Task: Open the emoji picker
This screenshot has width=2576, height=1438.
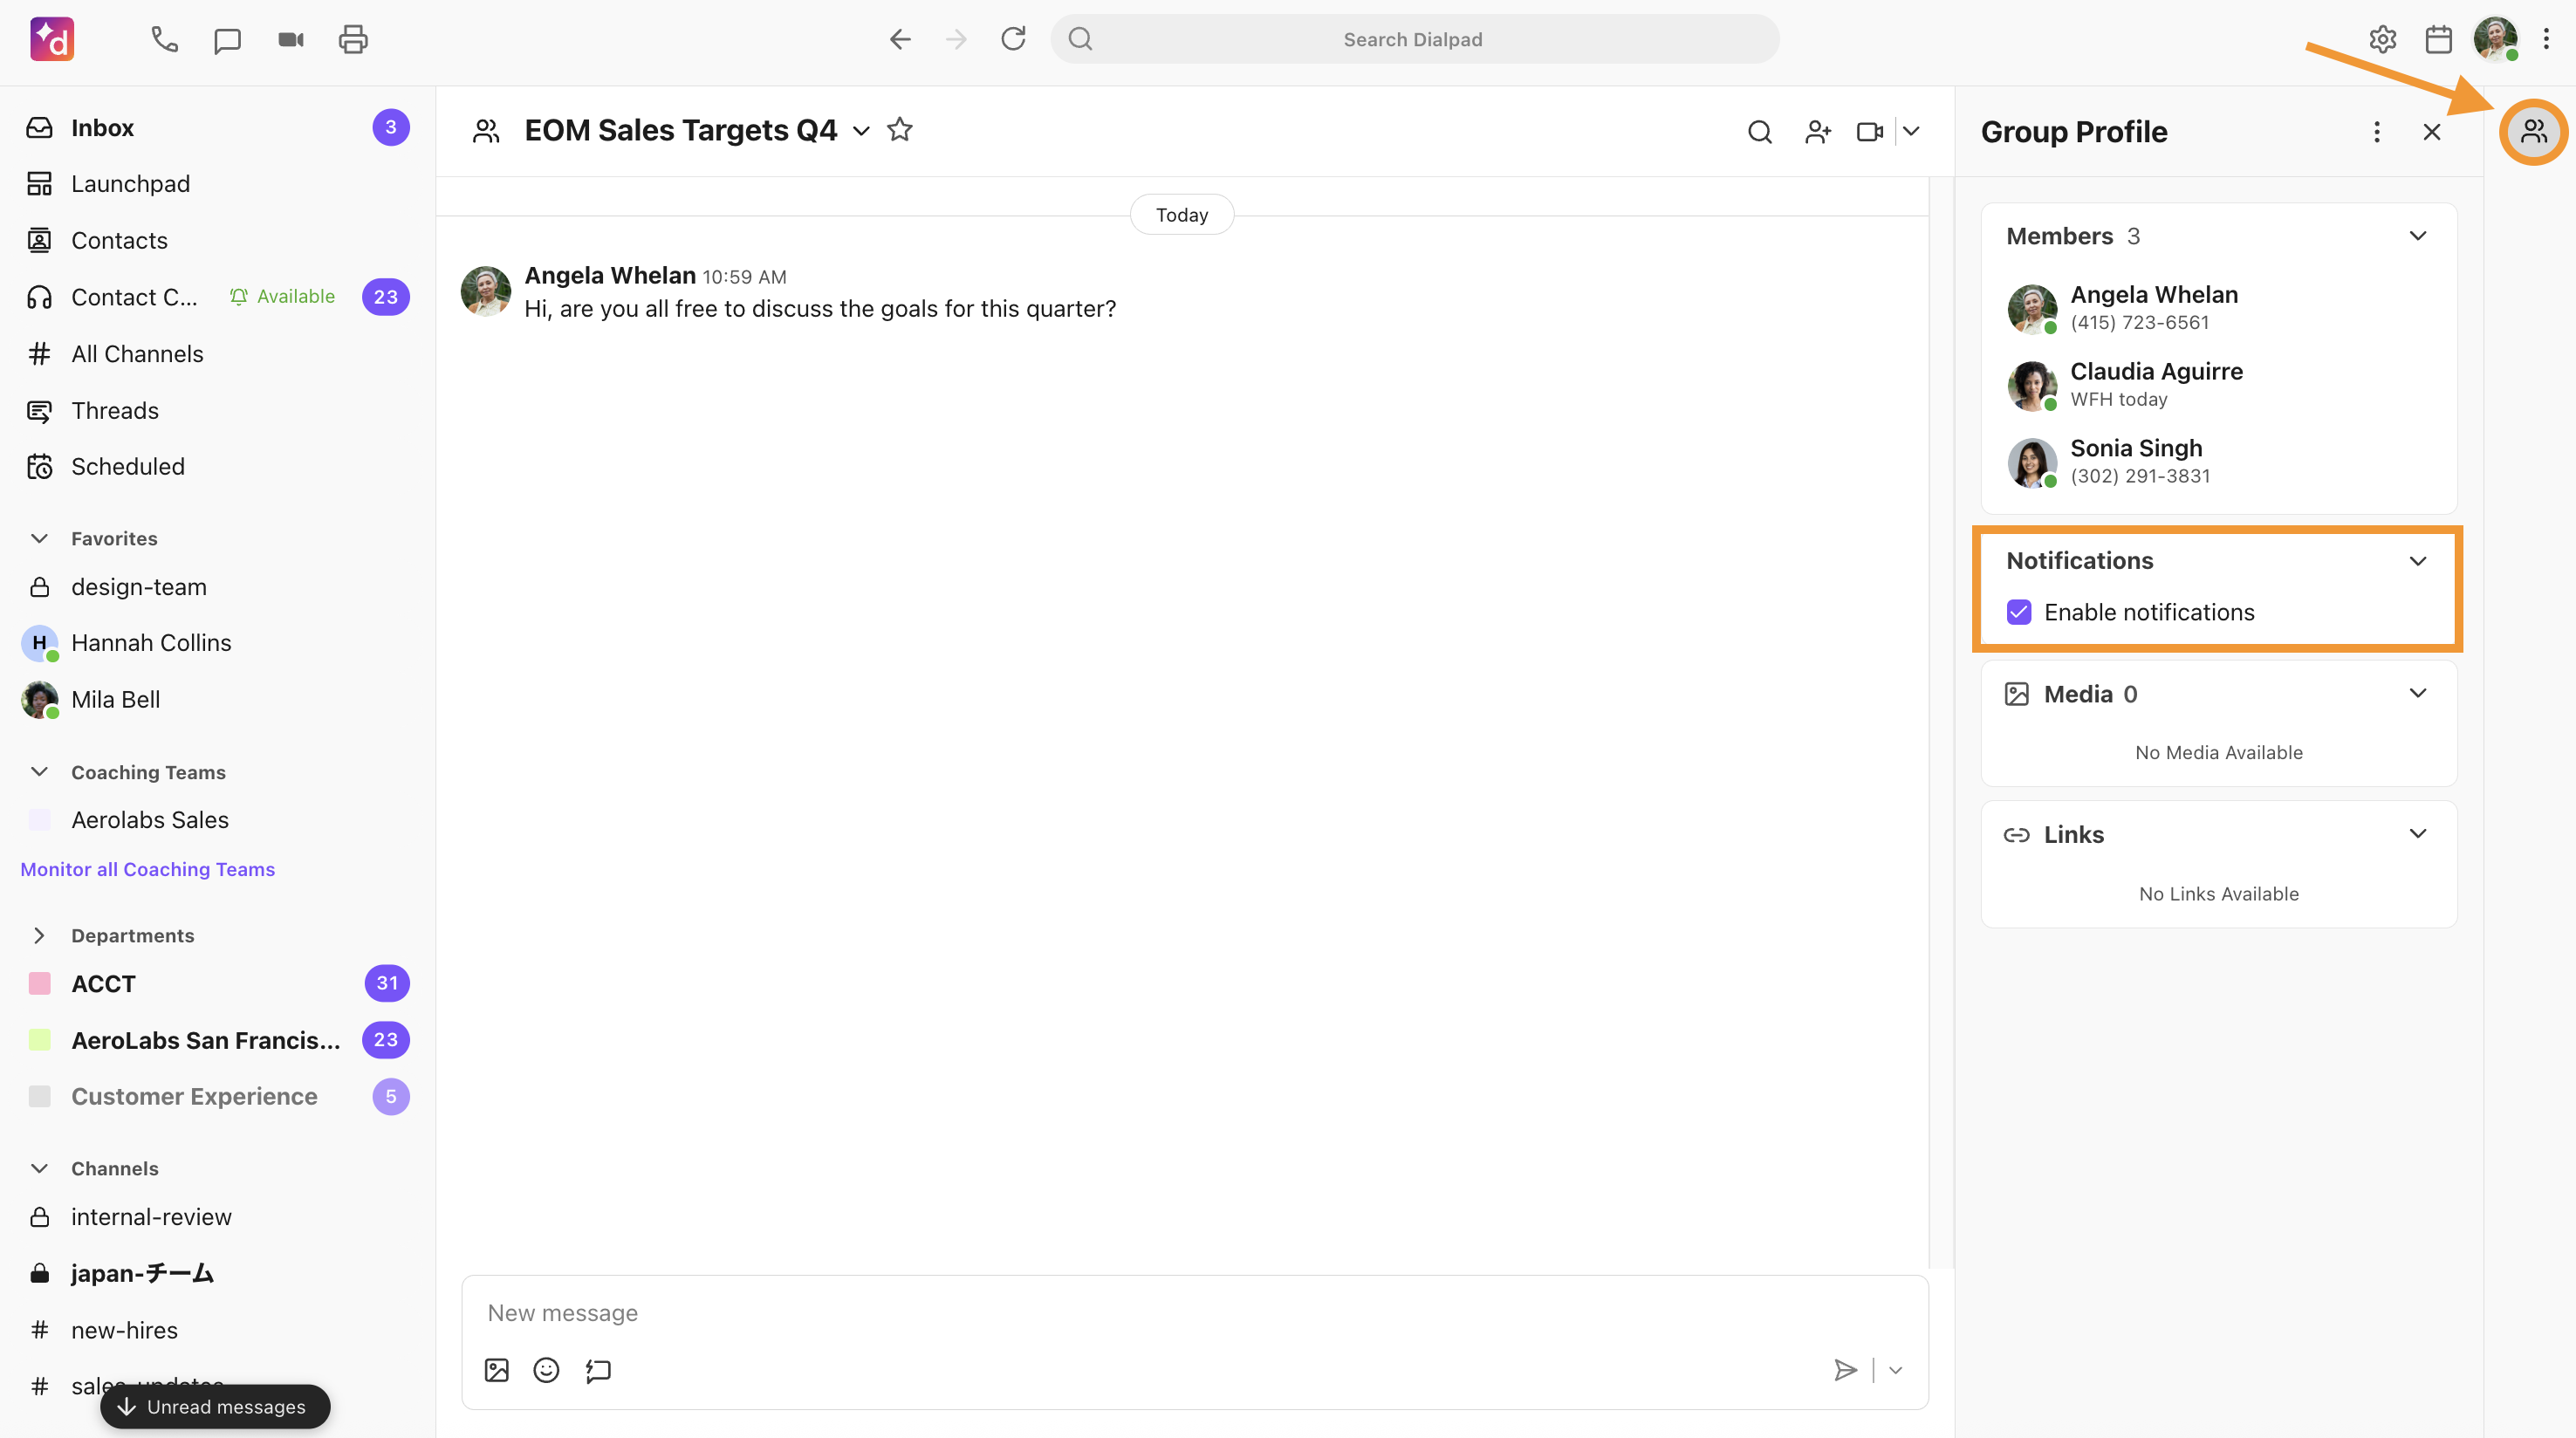Action: 546,1370
